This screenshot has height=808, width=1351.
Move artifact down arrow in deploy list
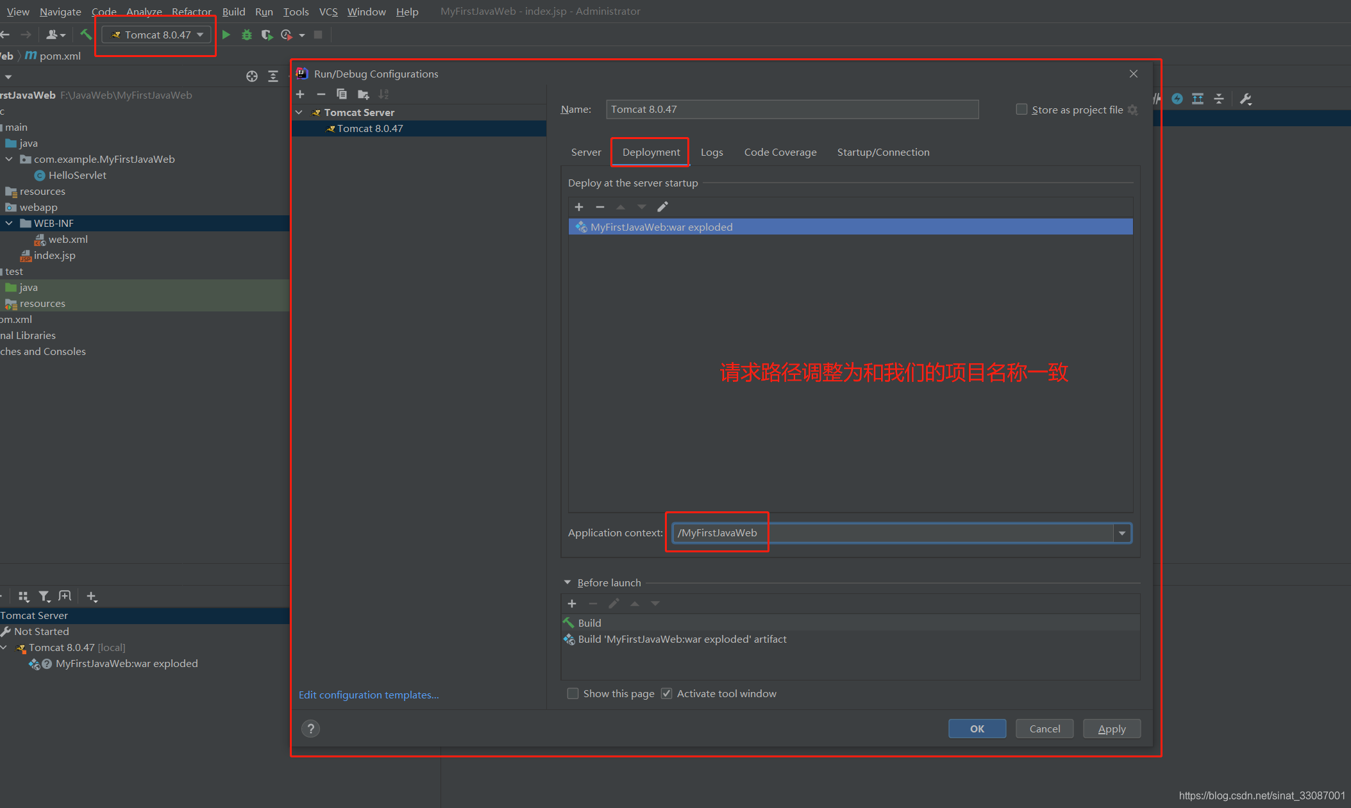click(x=641, y=207)
